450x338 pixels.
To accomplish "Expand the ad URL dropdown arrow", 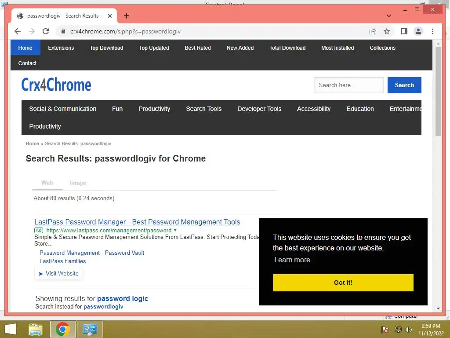I will pos(175,230).
